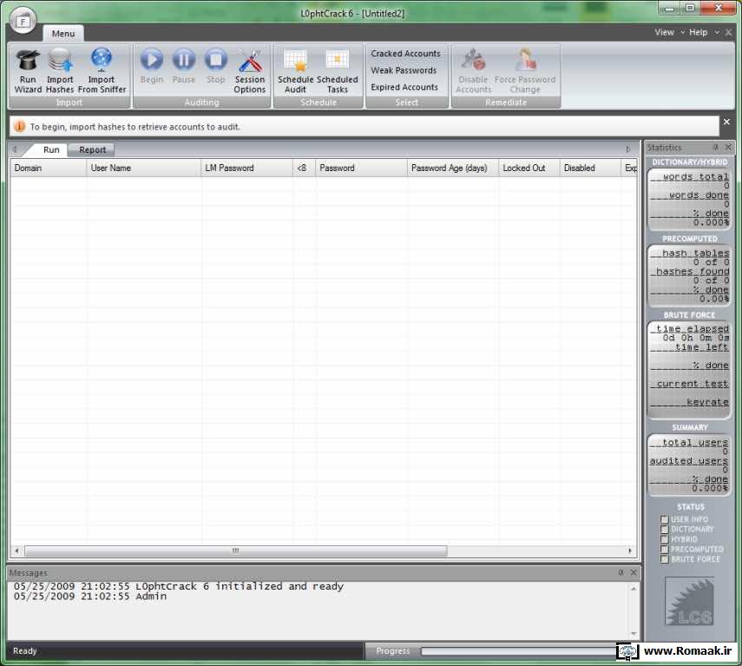Click the PRECOMPUTED statistics heading
The height and width of the screenshot is (666, 742).
(689, 239)
